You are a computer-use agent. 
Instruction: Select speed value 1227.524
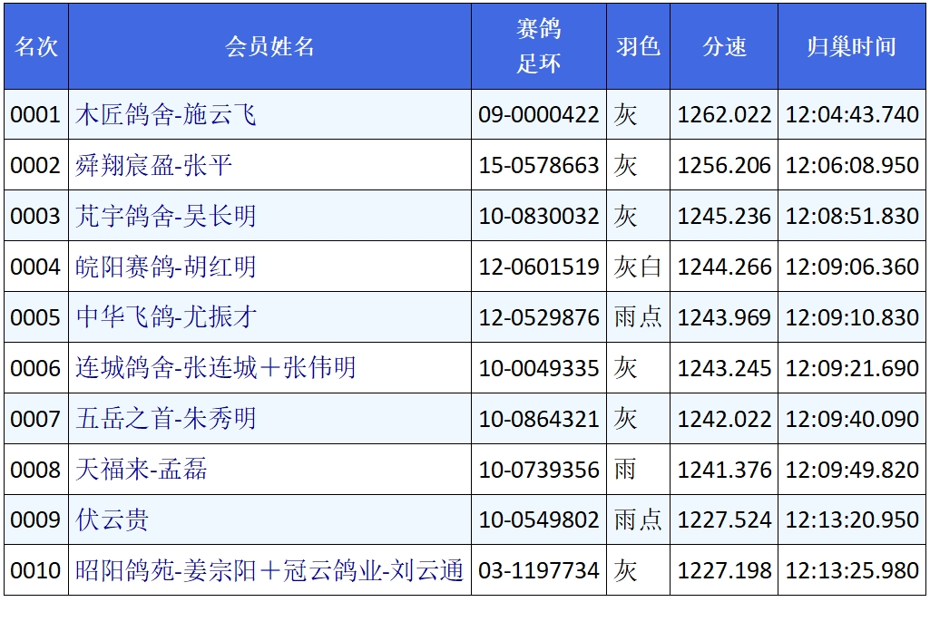(724, 519)
